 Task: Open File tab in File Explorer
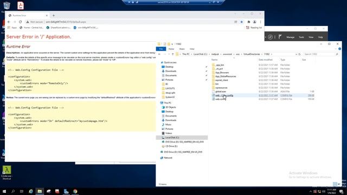[161, 49]
